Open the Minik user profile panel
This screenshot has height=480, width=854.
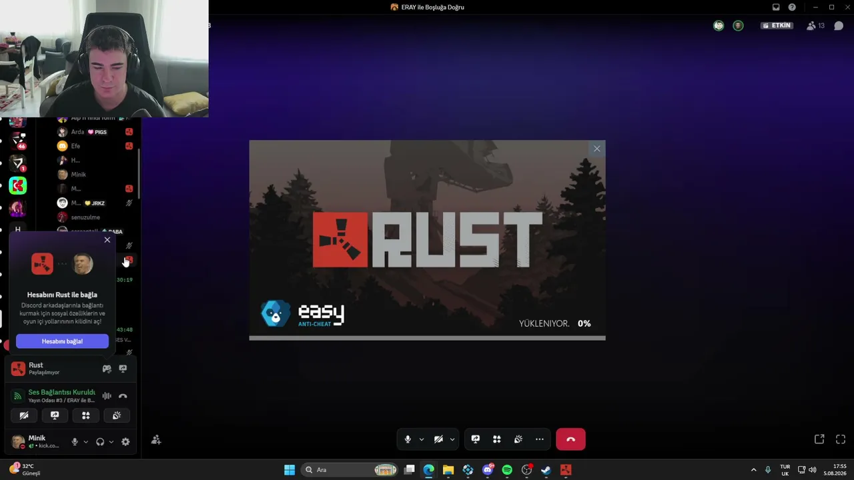(x=37, y=441)
